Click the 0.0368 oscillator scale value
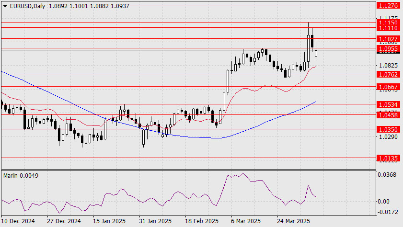 pyautogui.click(x=387, y=175)
